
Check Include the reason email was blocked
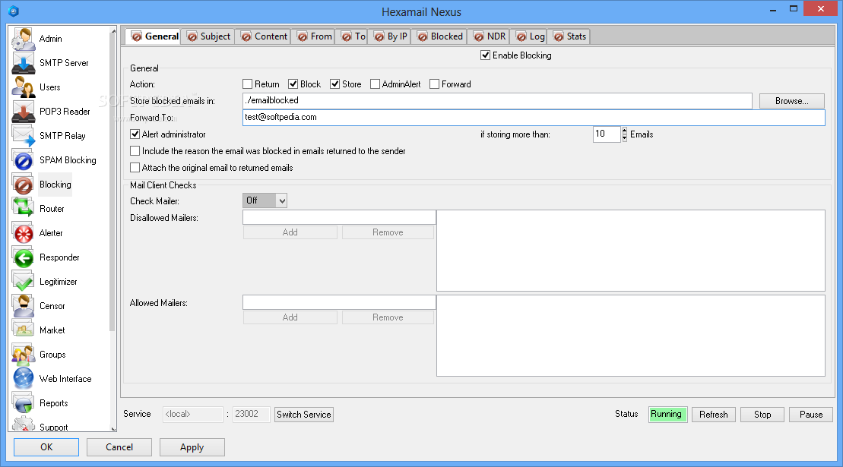[135, 151]
